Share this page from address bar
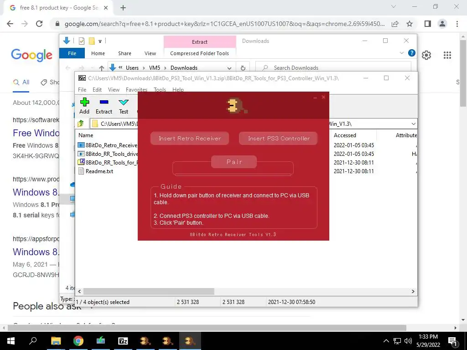The width and height of the screenshot is (467, 350). (x=395, y=24)
